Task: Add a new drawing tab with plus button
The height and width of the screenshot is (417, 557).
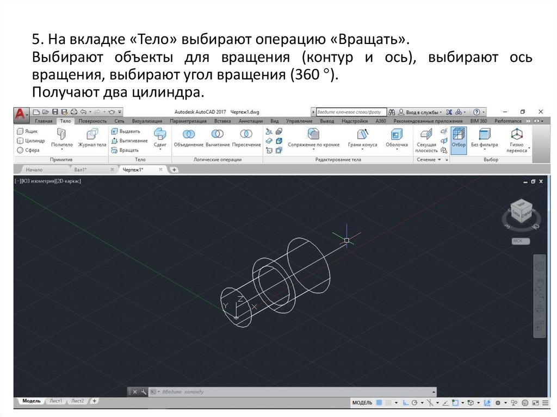Action: click(174, 170)
